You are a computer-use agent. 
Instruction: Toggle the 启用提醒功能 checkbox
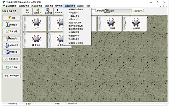click(3, 11)
